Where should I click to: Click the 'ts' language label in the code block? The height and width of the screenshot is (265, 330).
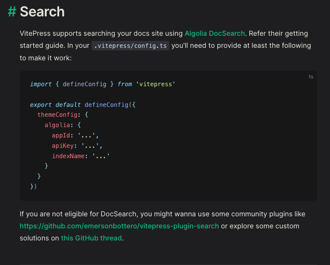pyautogui.click(x=311, y=77)
